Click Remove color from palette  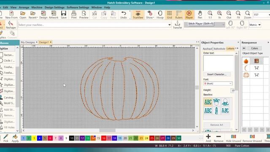coord(219,138)
